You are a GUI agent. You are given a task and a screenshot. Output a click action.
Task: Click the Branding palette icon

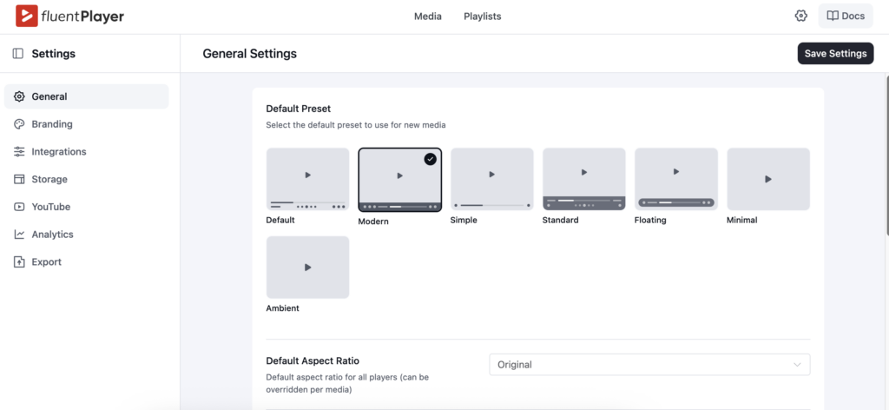click(x=19, y=124)
